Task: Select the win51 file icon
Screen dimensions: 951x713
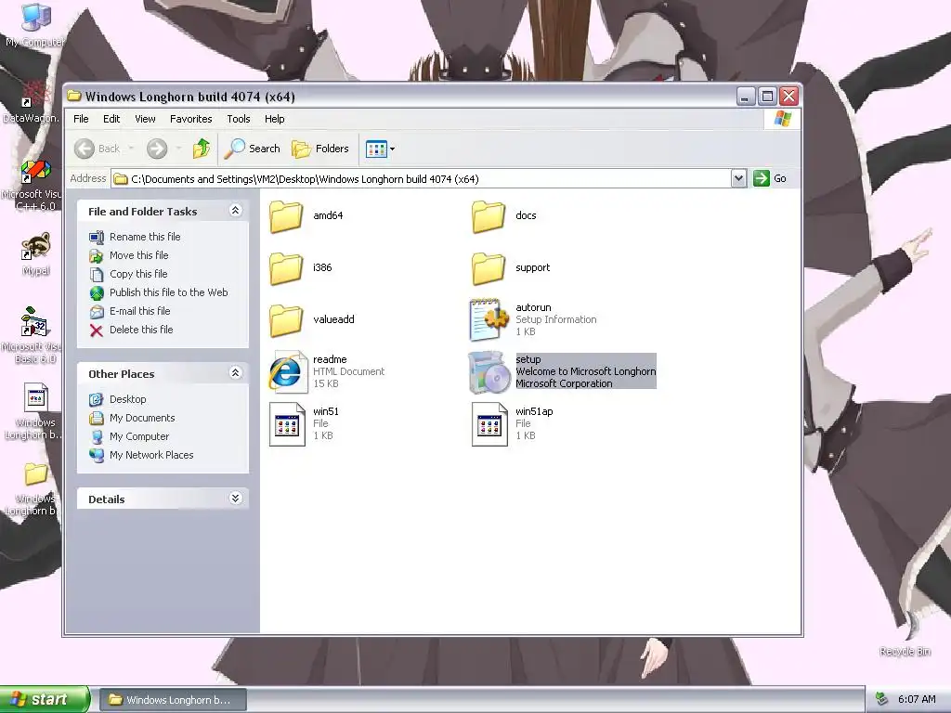Action: click(x=287, y=424)
